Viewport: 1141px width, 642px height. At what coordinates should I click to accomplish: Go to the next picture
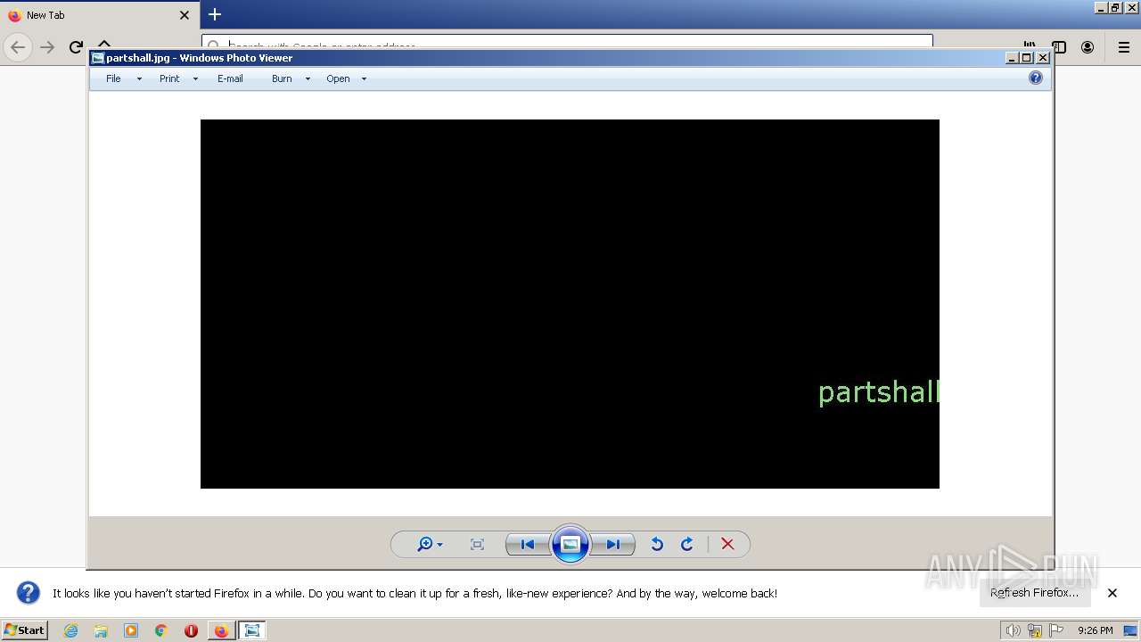point(613,544)
